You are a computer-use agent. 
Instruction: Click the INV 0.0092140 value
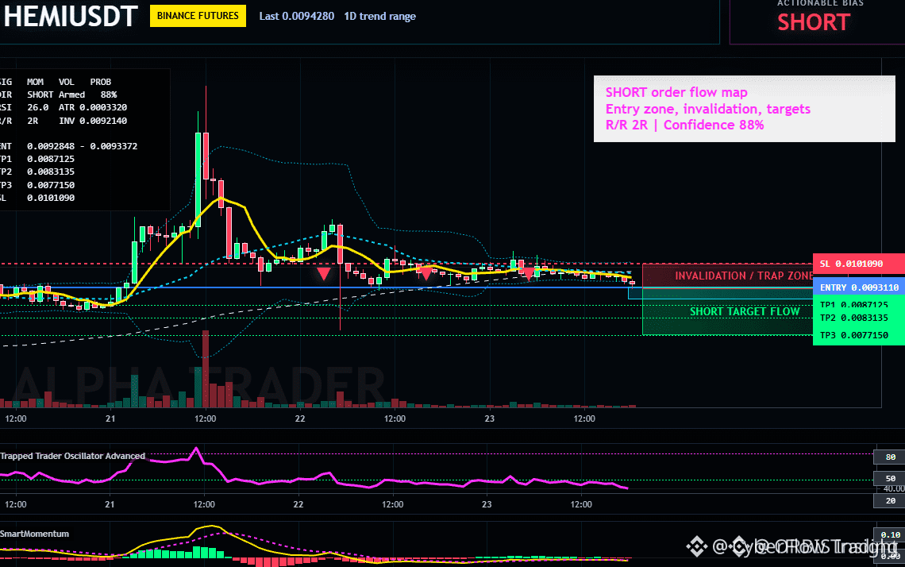pos(93,121)
